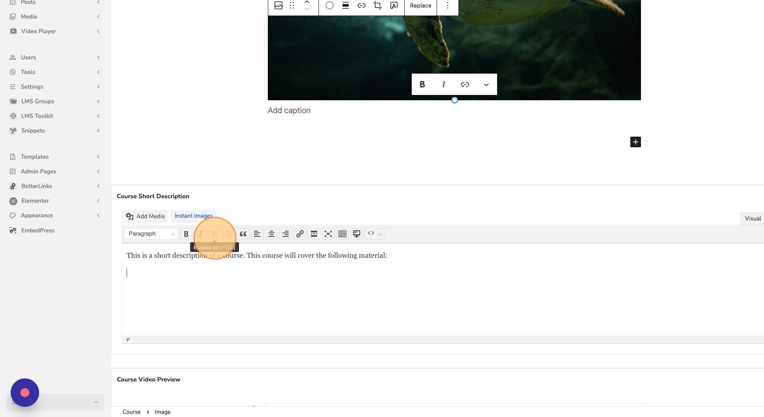Open Snippets sidebar menu
The image size is (764, 417).
[33, 130]
